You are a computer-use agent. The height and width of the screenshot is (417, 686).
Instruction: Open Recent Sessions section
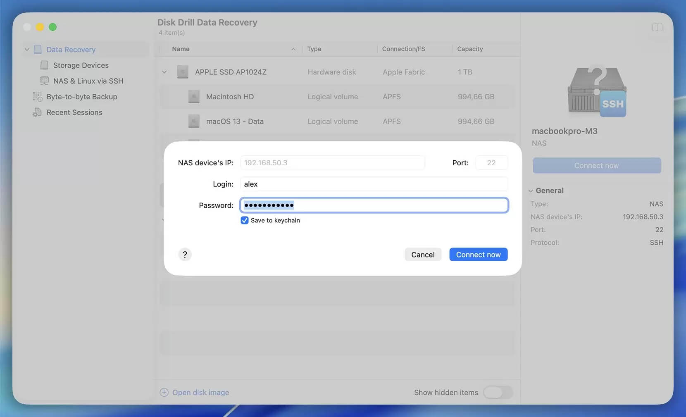74,112
